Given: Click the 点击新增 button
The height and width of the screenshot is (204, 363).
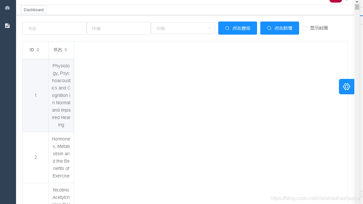Looking at the screenshot, I should click(x=280, y=28).
